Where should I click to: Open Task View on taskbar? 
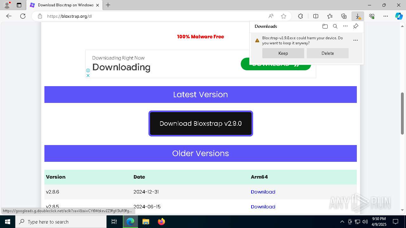point(115,222)
